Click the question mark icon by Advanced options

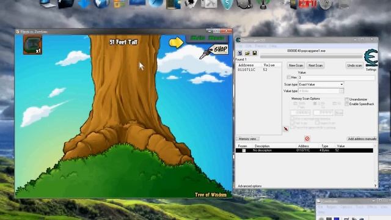pyautogui.click(x=375, y=186)
